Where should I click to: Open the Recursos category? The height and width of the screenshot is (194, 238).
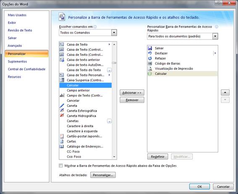coord(14,77)
